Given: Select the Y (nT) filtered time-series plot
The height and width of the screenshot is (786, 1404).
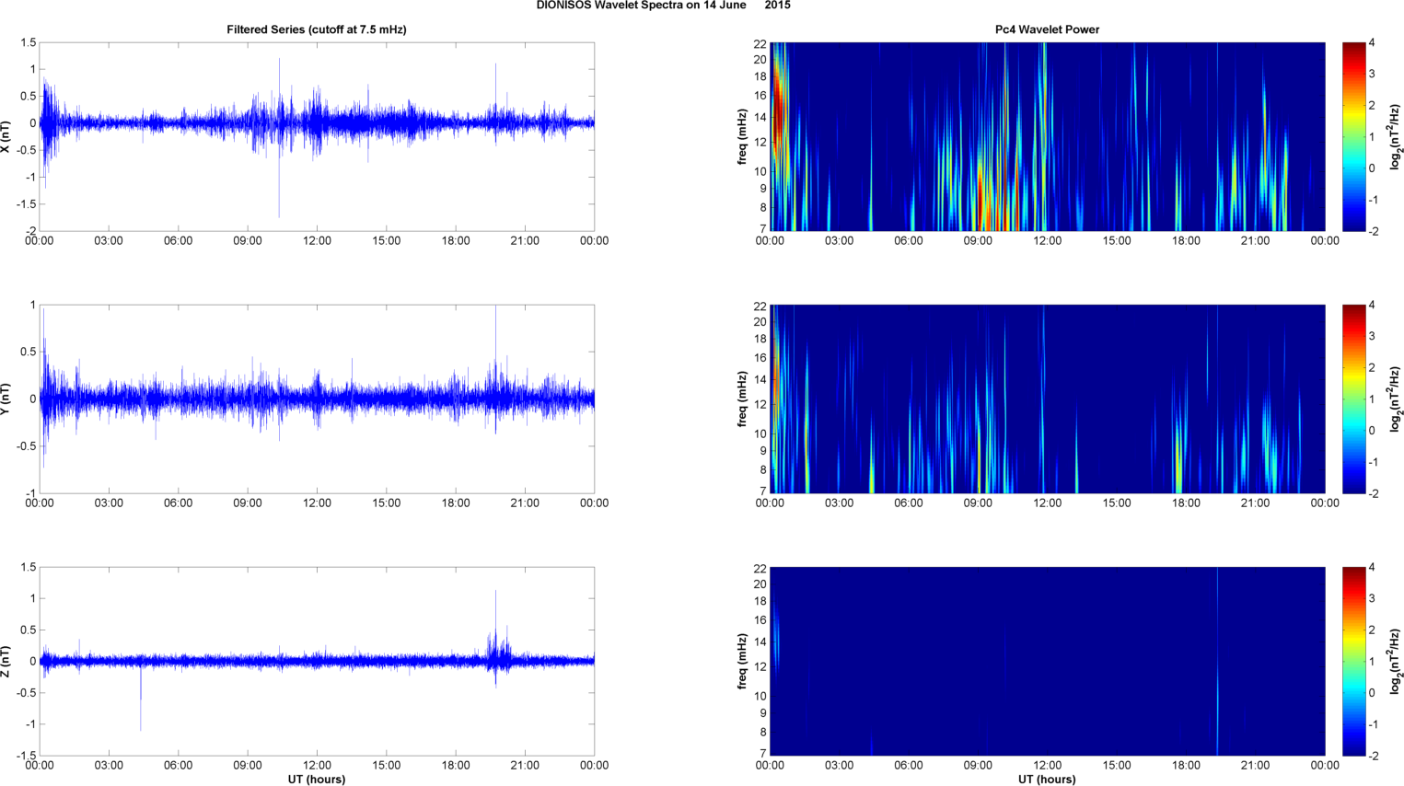Looking at the screenshot, I should point(317,399).
